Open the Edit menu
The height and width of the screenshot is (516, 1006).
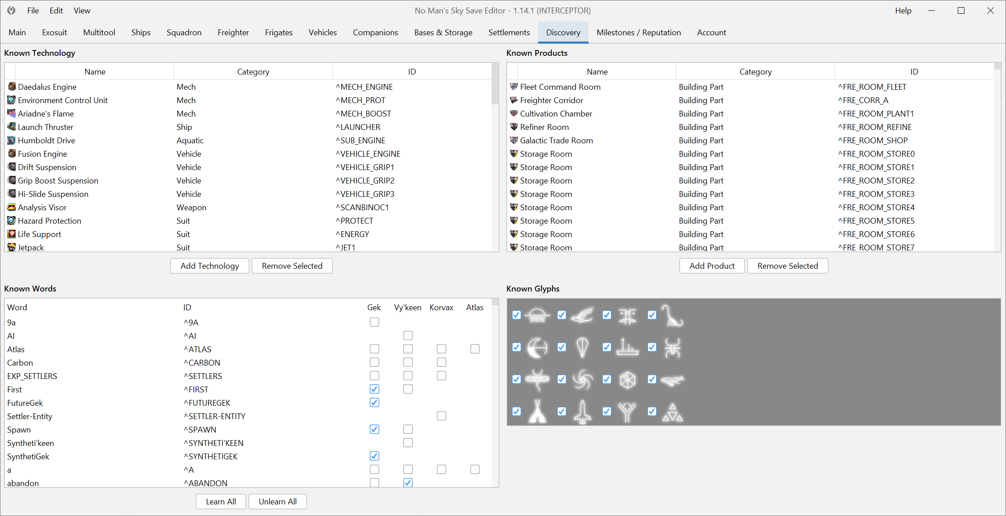point(56,10)
